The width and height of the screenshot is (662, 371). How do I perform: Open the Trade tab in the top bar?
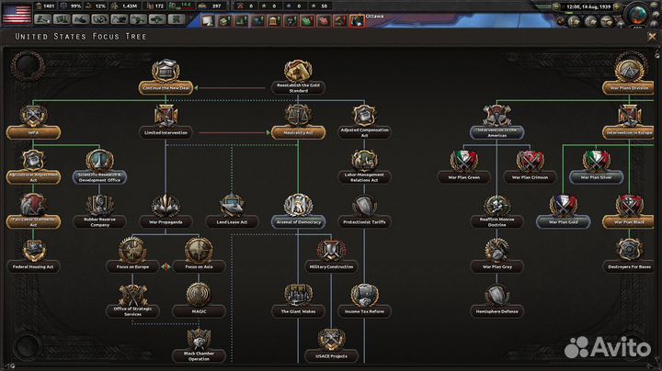[100, 19]
